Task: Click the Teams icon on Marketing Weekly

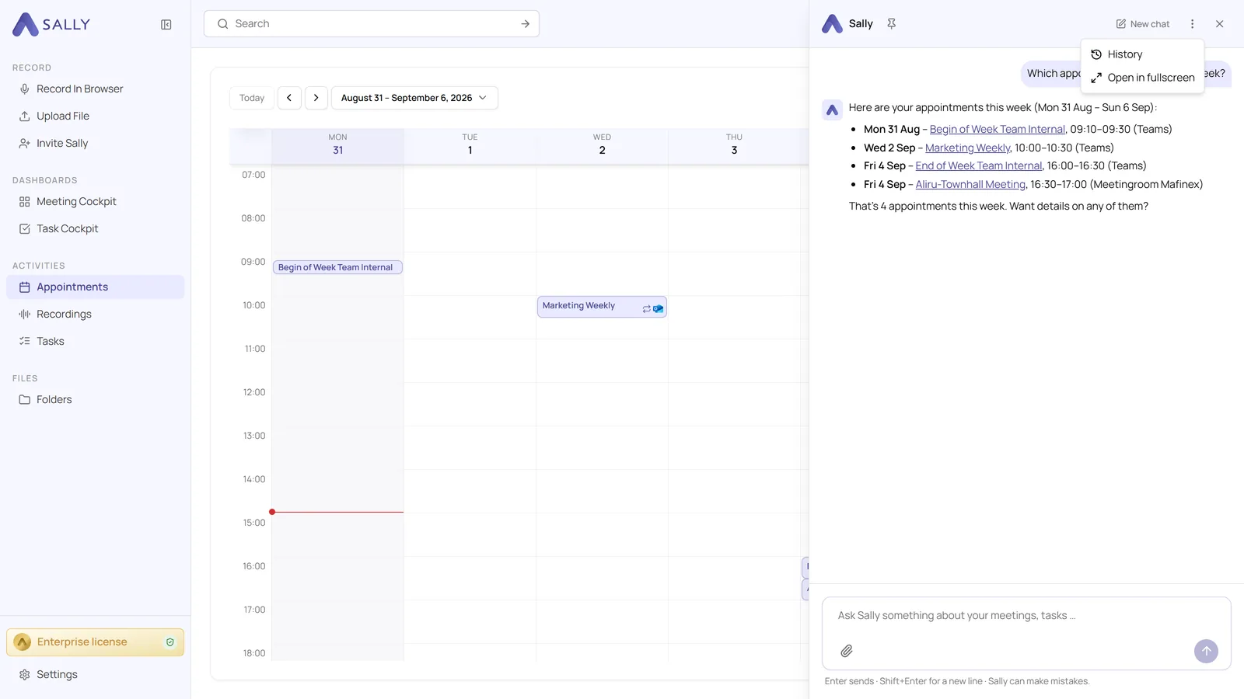Action: [659, 309]
